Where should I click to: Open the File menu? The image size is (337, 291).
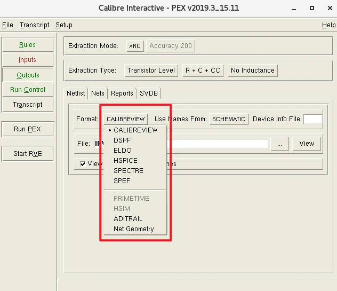click(x=7, y=25)
